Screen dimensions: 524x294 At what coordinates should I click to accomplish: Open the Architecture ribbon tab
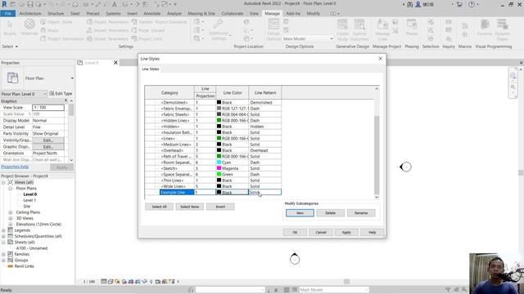pos(30,13)
